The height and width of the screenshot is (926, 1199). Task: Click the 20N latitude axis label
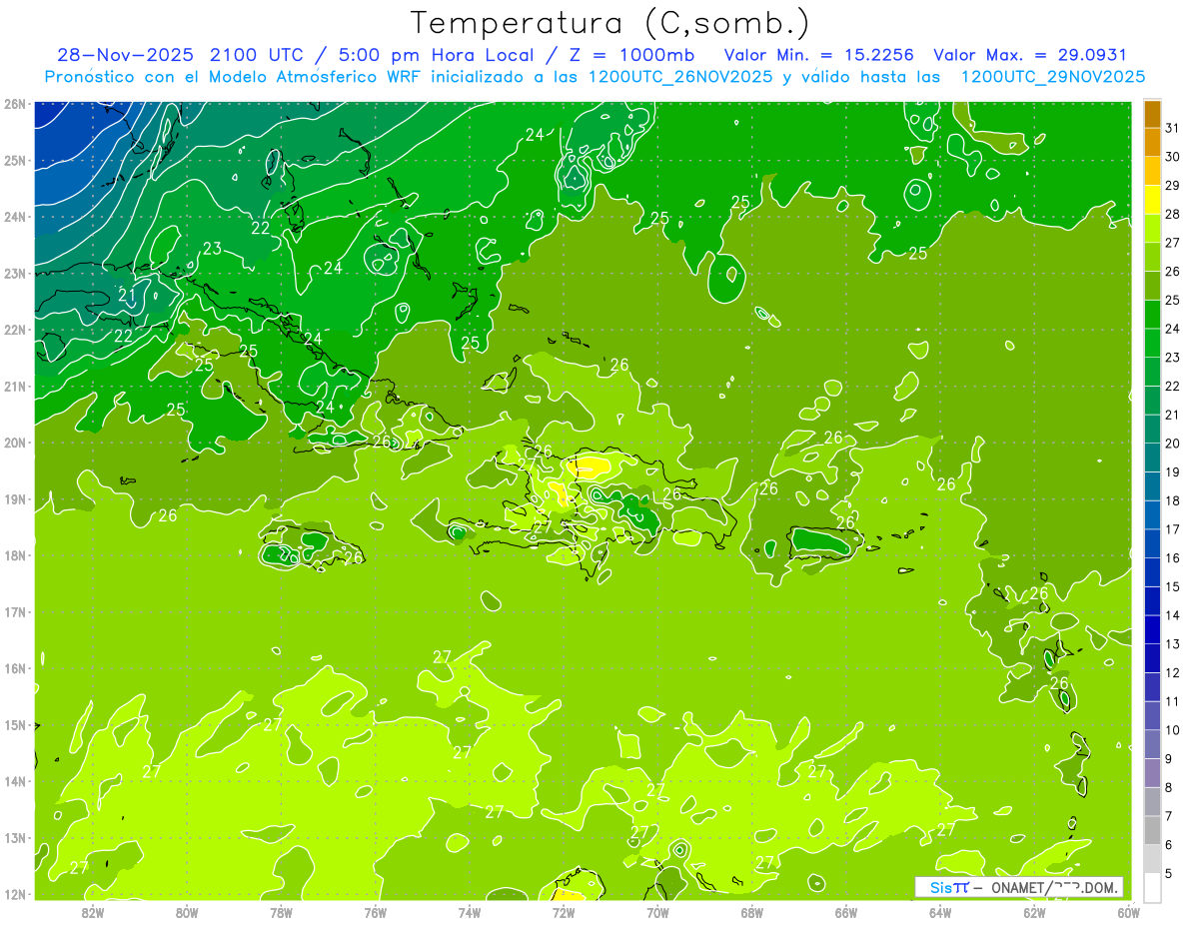(x=15, y=443)
